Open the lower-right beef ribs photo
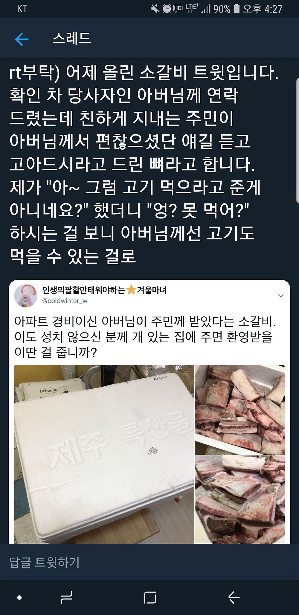Screen dimensions: 299x615 [240, 500]
